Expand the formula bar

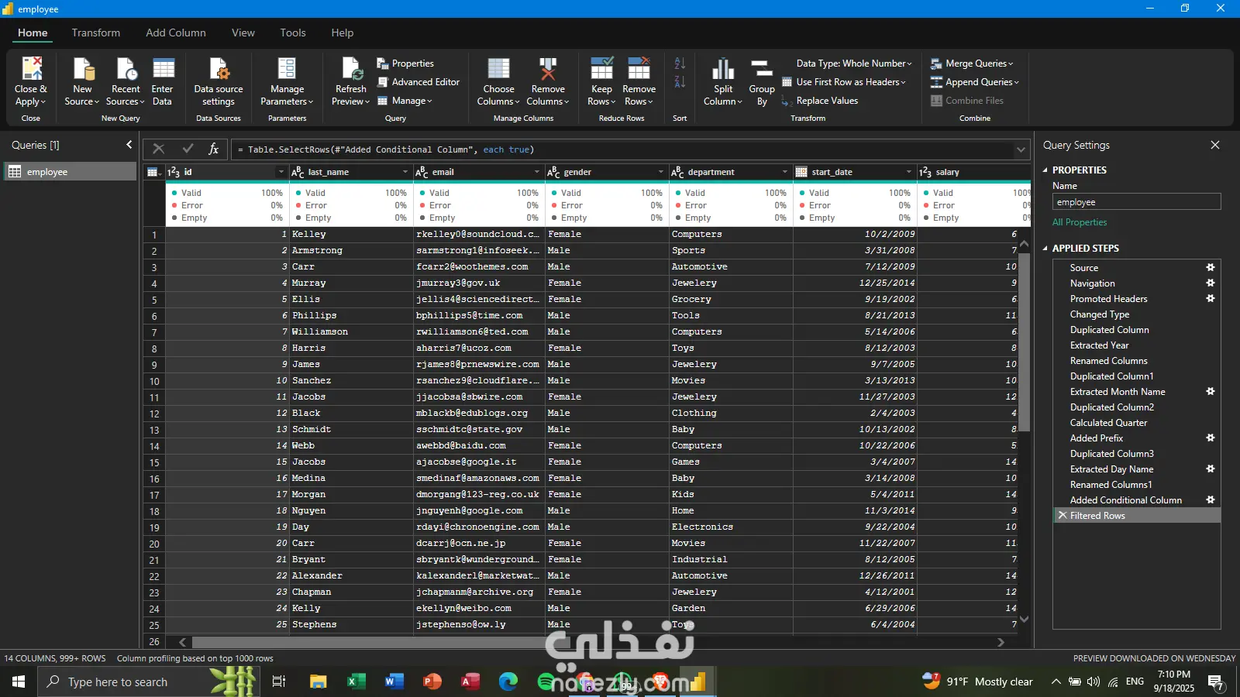point(1021,149)
